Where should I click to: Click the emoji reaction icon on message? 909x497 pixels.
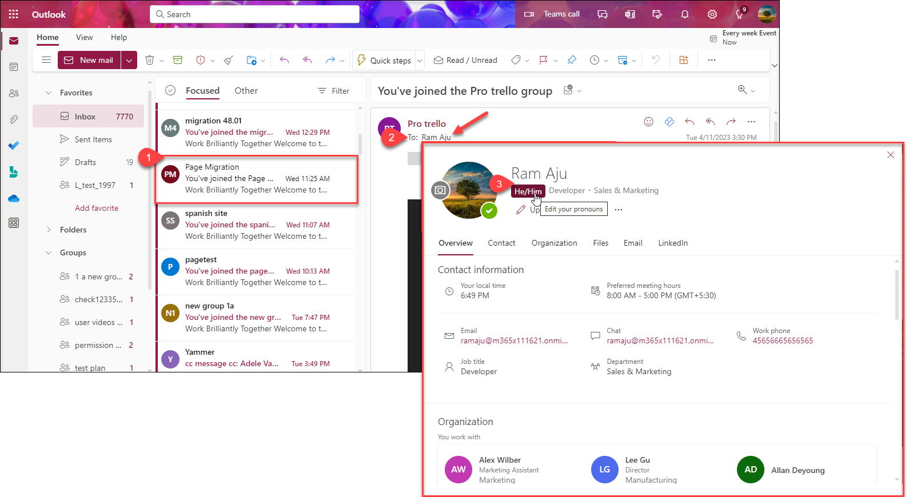point(648,121)
